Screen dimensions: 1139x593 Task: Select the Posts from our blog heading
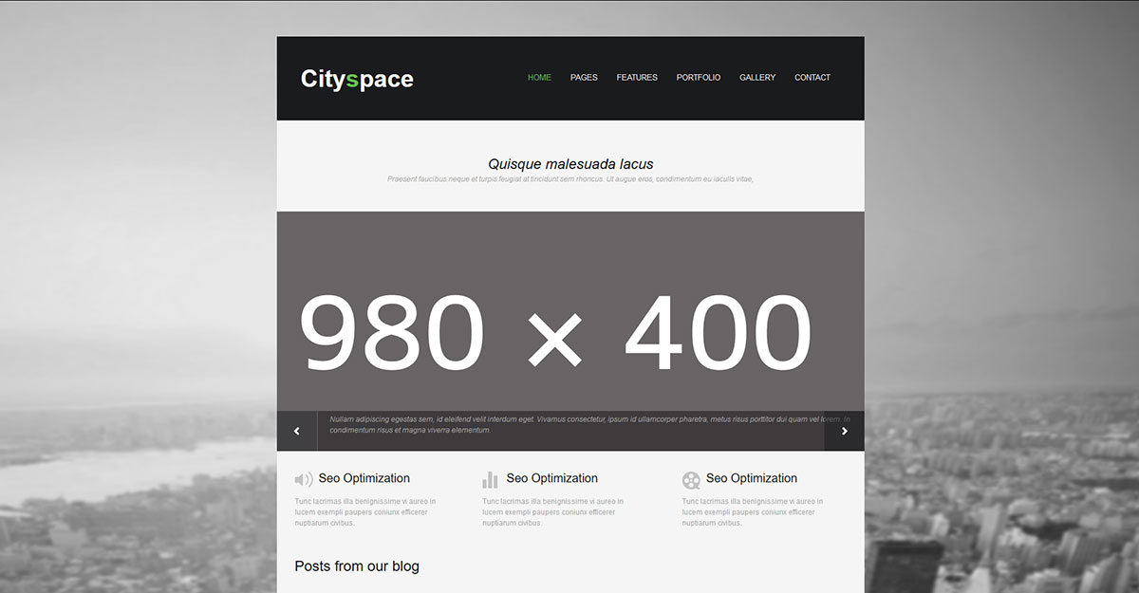[x=357, y=566]
